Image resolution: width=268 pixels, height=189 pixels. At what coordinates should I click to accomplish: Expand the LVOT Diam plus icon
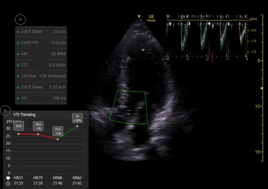click(18, 32)
